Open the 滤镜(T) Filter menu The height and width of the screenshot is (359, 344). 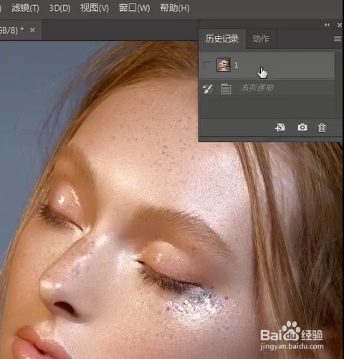point(25,8)
